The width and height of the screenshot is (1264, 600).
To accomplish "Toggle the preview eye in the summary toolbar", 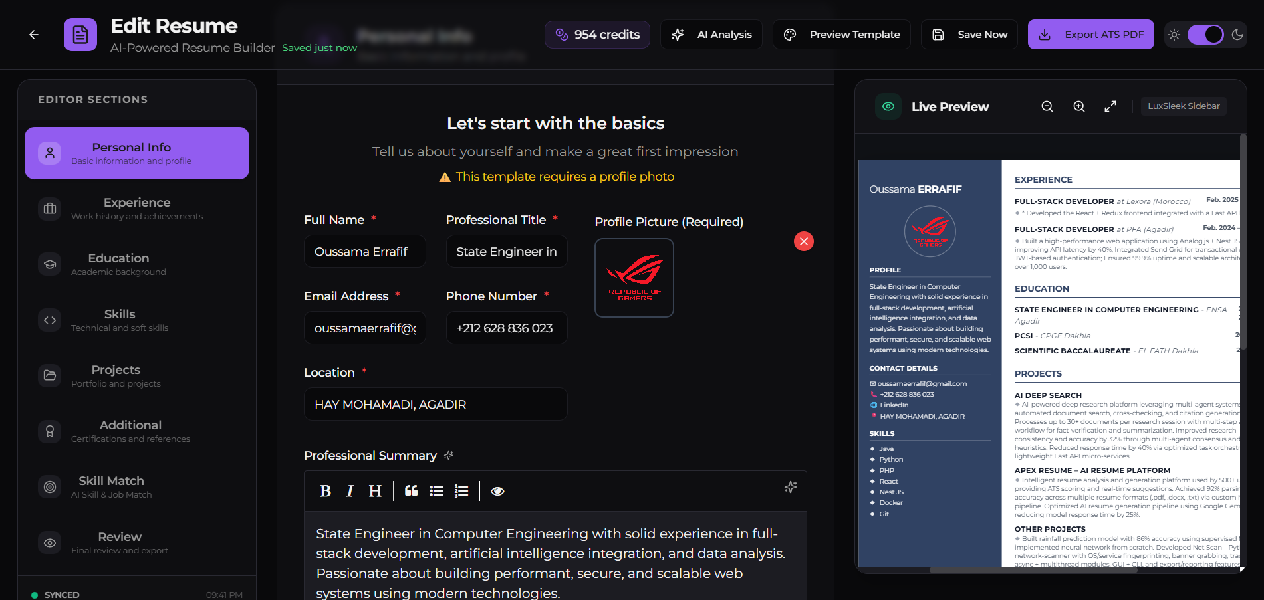I will pos(497,491).
